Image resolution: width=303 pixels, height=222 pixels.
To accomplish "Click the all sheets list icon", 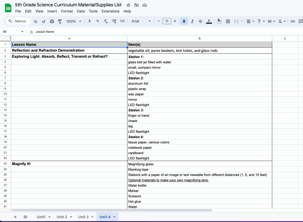I will [x=25, y=217].
